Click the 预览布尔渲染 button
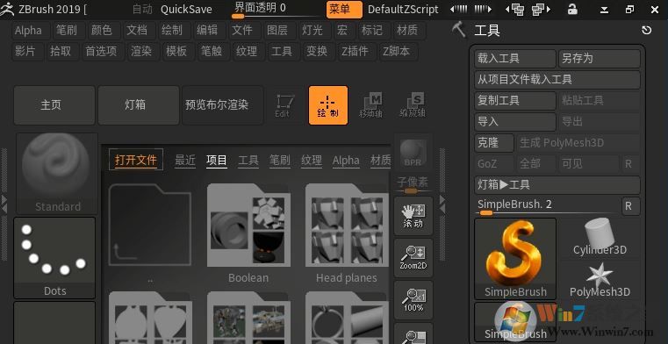Viewport: 668px width, 344px height. coord(223,105)
